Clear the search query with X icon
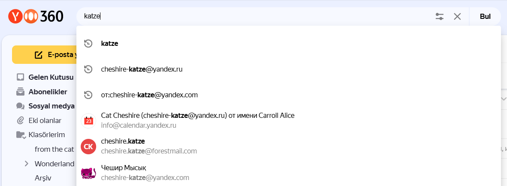Viewport: 507px width, 186px height. tap(457, 17)
